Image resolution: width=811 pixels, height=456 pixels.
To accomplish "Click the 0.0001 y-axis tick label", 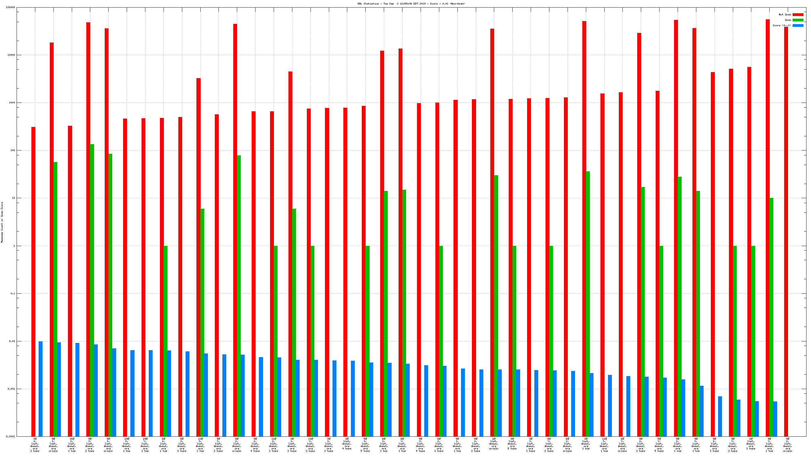I will point(11,436).
